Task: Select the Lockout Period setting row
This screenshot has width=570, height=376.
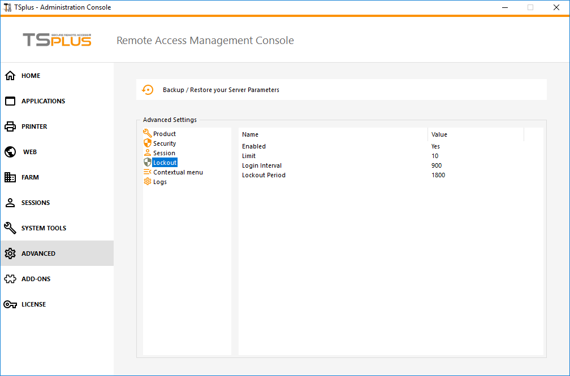Action: coord(264,175)
